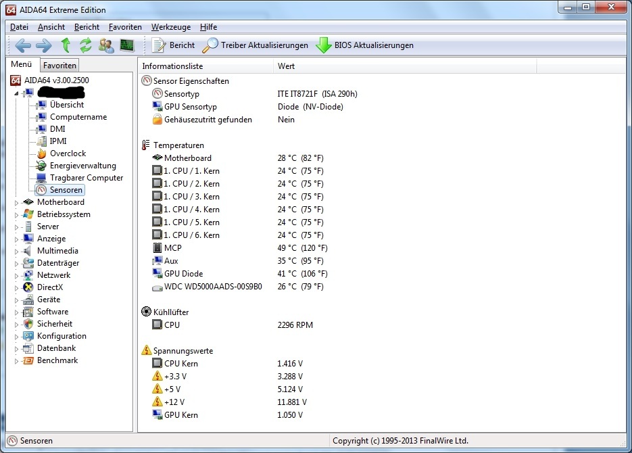Open BIOS Aktualisierungen
Viewport: 632px width, 453px height.
pos(365,45)
